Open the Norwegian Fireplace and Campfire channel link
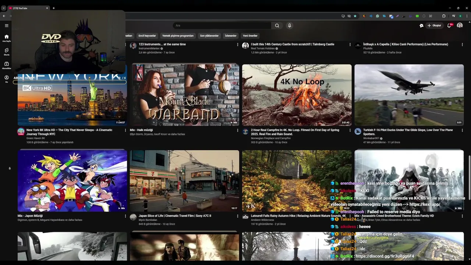 click(x=271, y=138)
